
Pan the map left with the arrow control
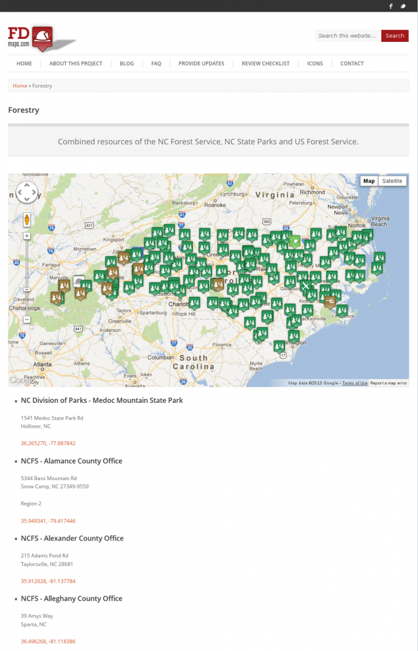coord(19,192)
